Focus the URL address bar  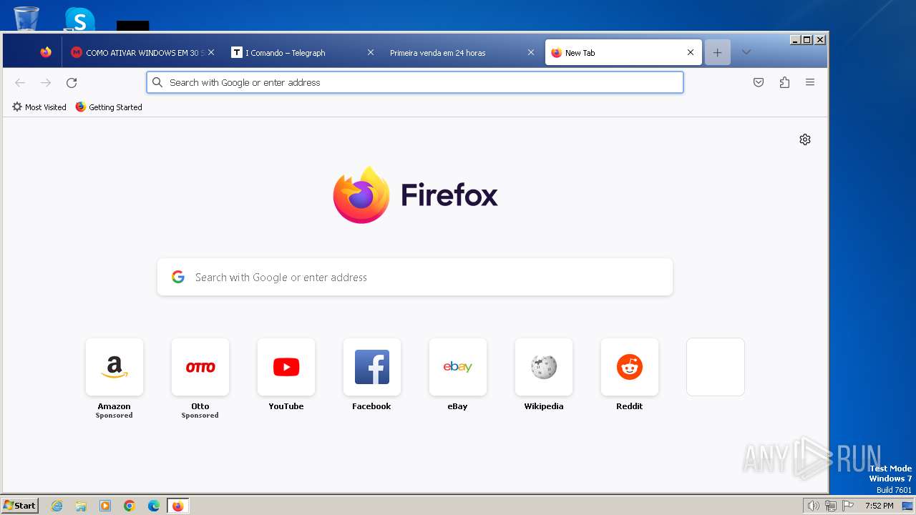pos(415,82)
